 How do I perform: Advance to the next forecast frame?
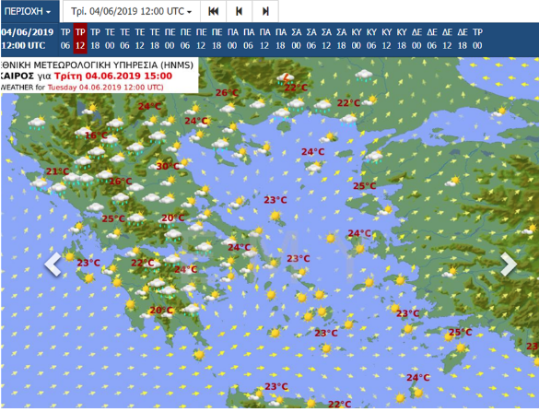(265, 11)
